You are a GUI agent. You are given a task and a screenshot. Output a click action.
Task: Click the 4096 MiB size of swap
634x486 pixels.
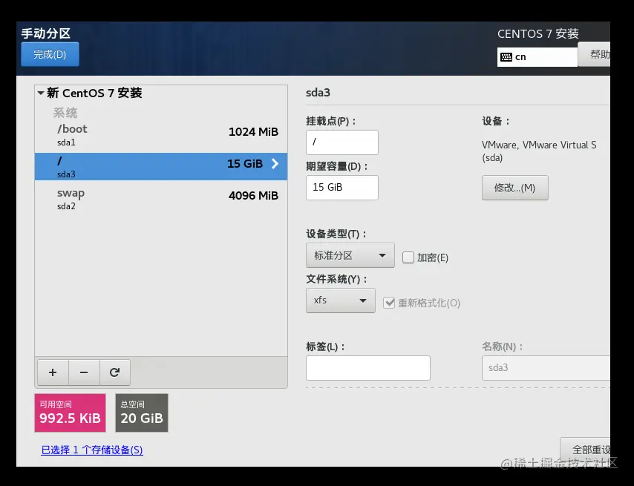point(253,196)
